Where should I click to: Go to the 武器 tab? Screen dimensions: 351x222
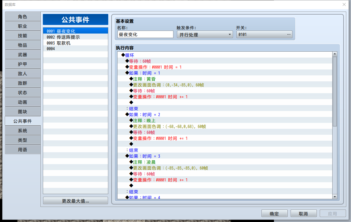(23, 55)
